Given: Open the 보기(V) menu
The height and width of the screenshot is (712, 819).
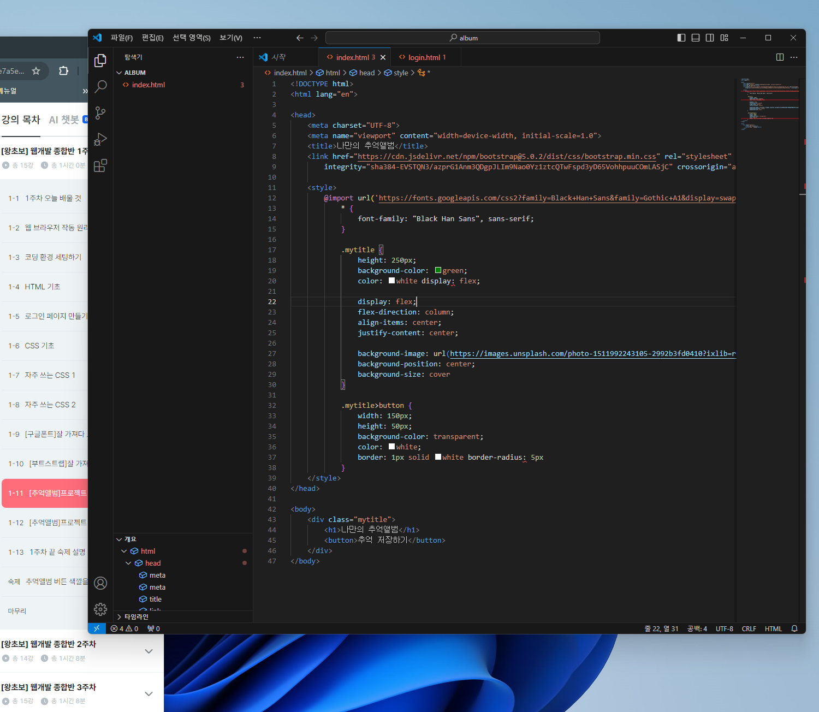Looking at the screenshot, I should point(231,38).
